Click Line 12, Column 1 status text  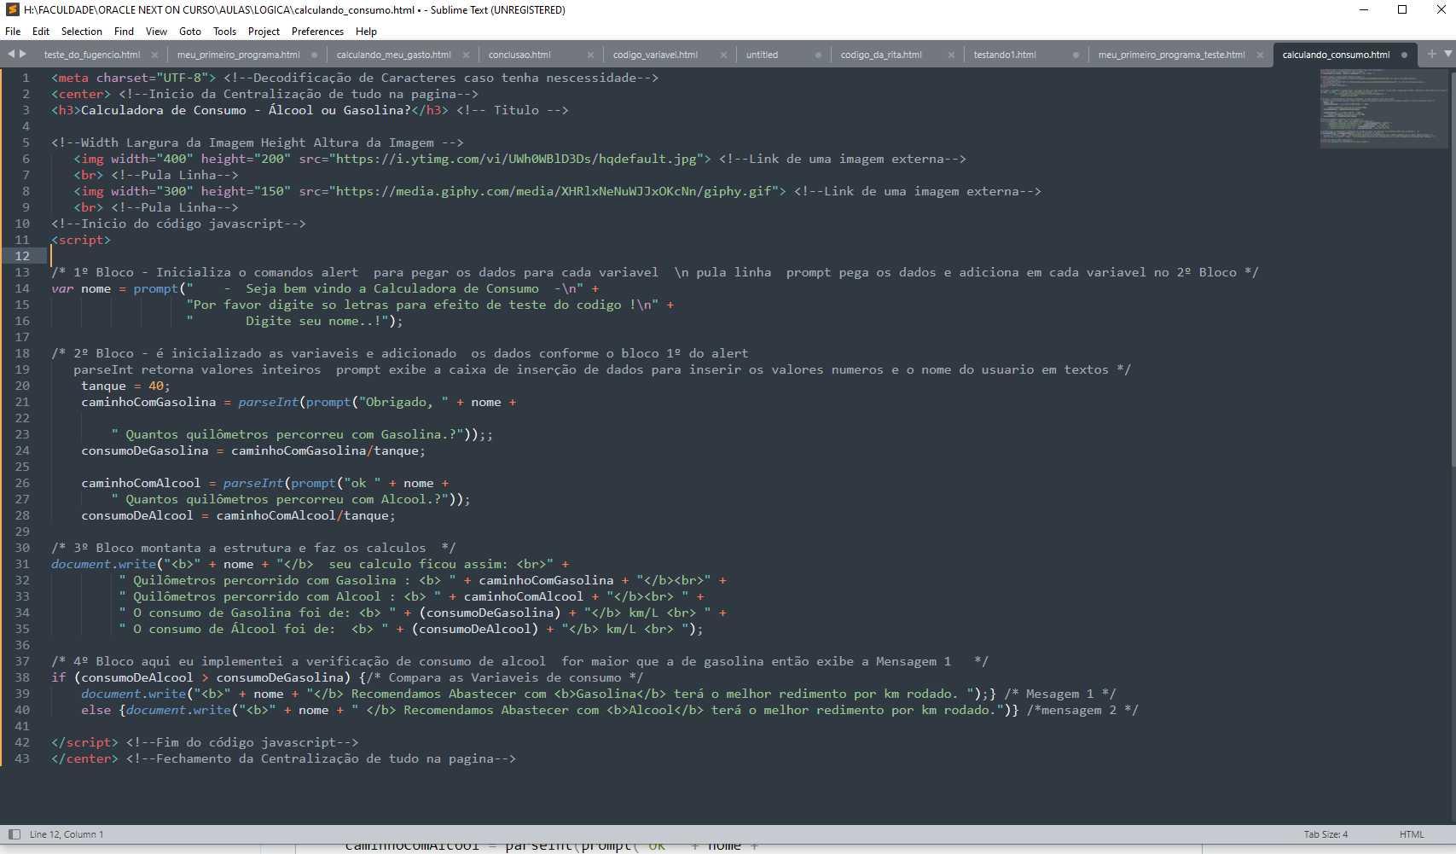pos(67,834)
